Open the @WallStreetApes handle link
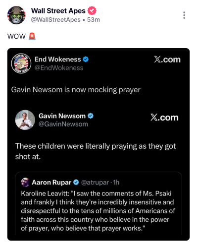This screenshot has height=248, width=197. pos(56,20)
